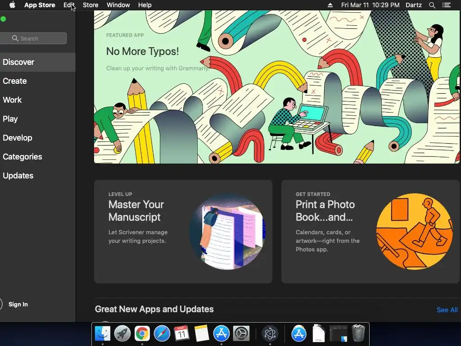Click the 'No More Typos!' headline
The image size is (461, 346).
coord(142,51)
